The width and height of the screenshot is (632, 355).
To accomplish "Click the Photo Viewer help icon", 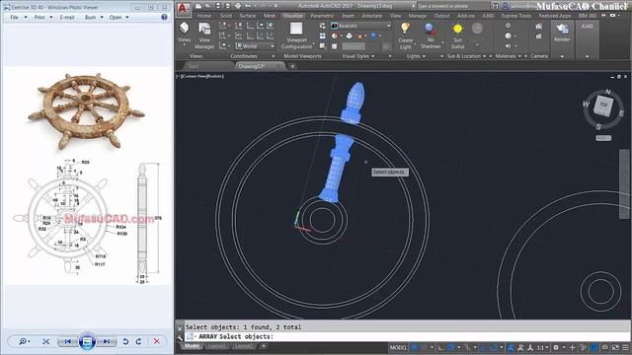I will (x=164, y=18).
